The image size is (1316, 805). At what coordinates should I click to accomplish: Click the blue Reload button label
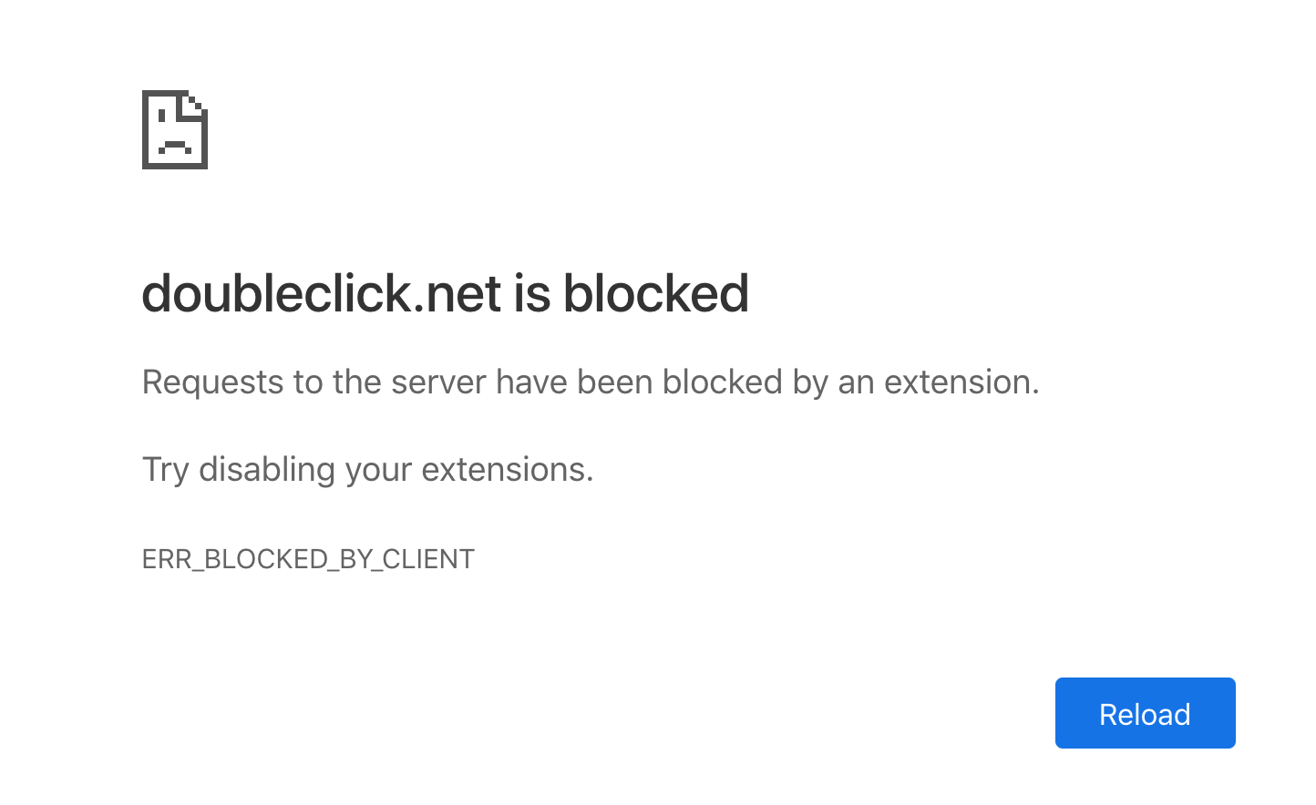(1145, 713)
